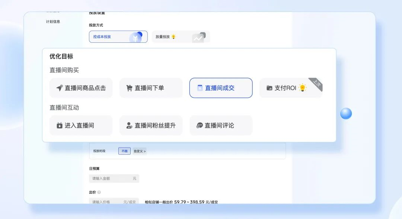Click the wallet icon beside 支付ROI

point(269,88)
